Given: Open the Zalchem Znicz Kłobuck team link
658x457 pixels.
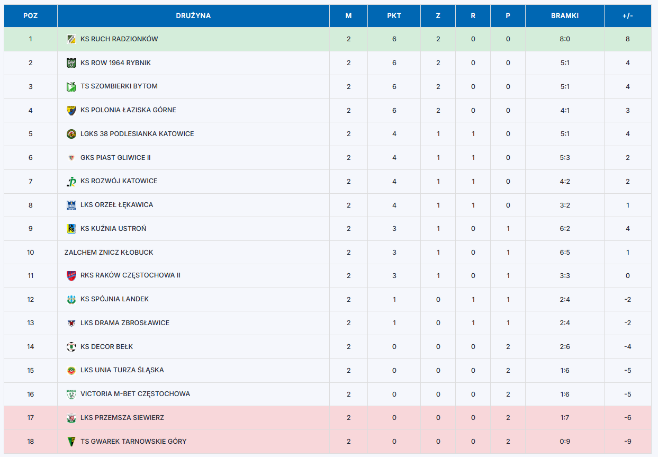Looking at the screenshot, I should click(109, 253).
